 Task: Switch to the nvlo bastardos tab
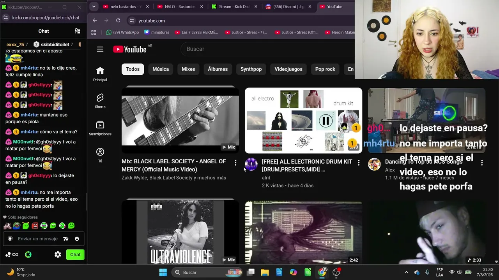click(x=126, y=7)
